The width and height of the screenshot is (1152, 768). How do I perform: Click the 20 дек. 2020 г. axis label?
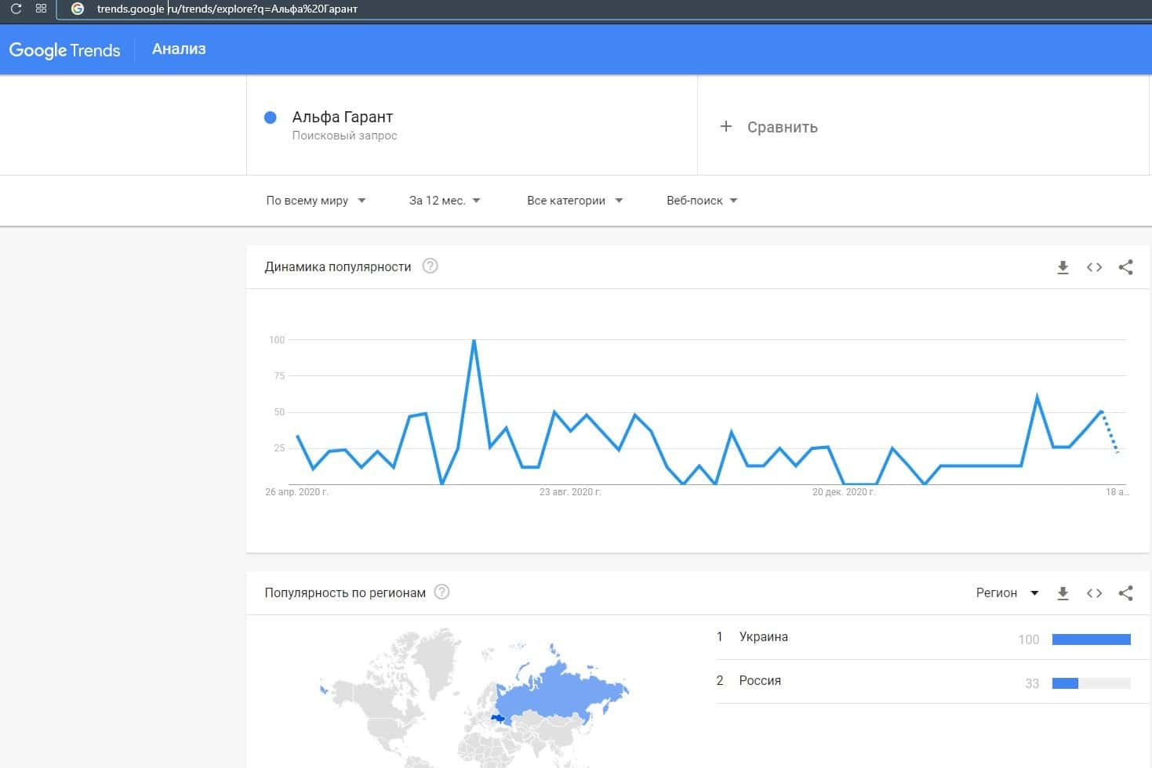coord(844,492)
